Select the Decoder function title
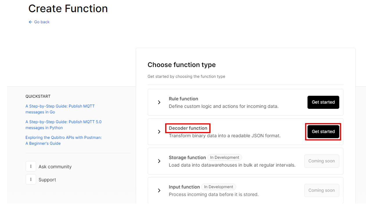The image size is (366, 207). pyautogui.click(x=188, y=128)
